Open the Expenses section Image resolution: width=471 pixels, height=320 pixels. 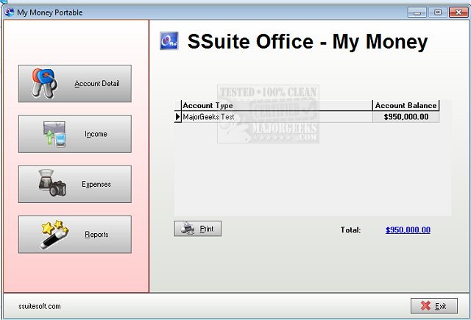coord(75,184)
